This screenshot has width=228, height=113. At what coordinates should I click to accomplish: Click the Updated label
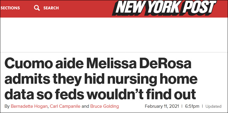(213, 107)
